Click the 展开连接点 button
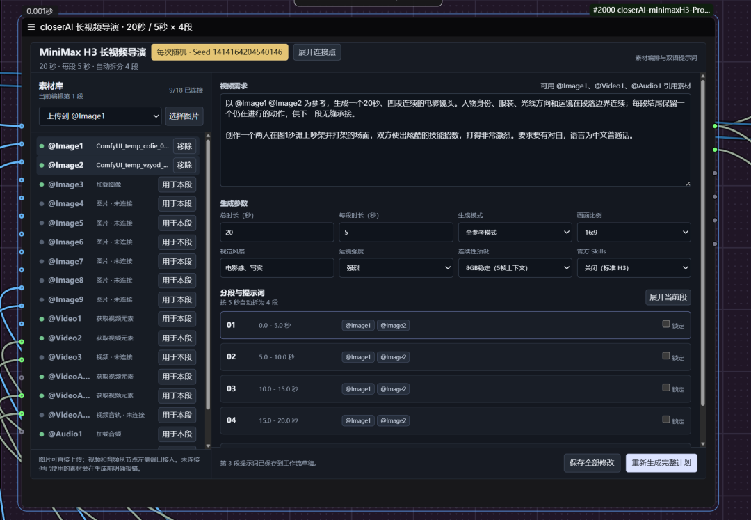Viewport: 751px width, 520px height. tap(317, 52)
